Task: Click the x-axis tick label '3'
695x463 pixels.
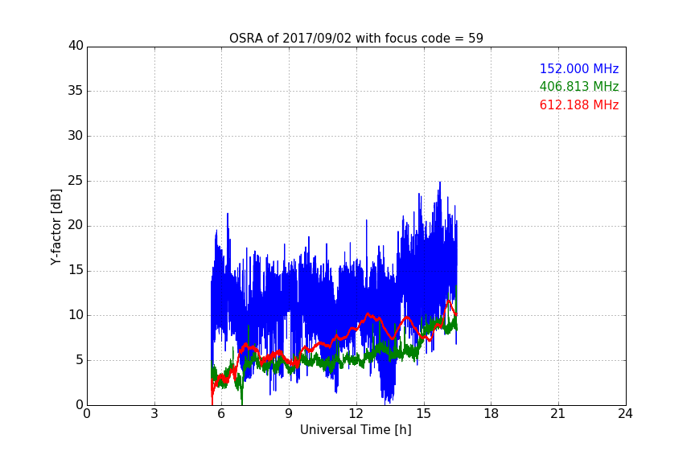Action: tap(154, 414)
